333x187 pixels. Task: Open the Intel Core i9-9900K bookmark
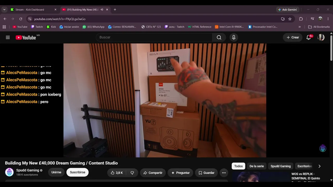click(x=229, y=27)
